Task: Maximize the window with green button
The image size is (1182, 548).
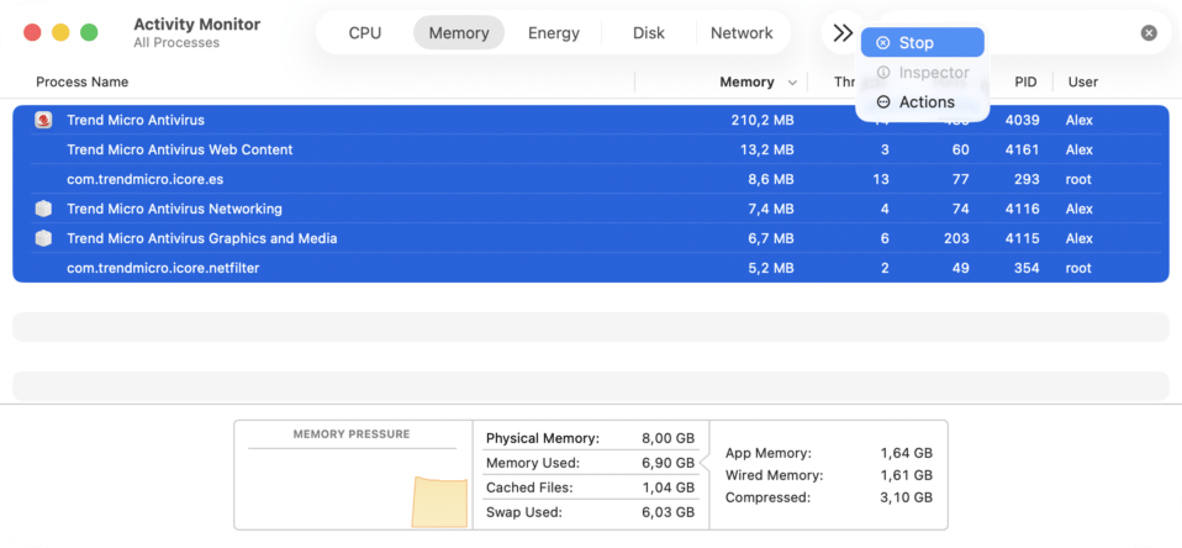Action: click(x=89, y=32)
